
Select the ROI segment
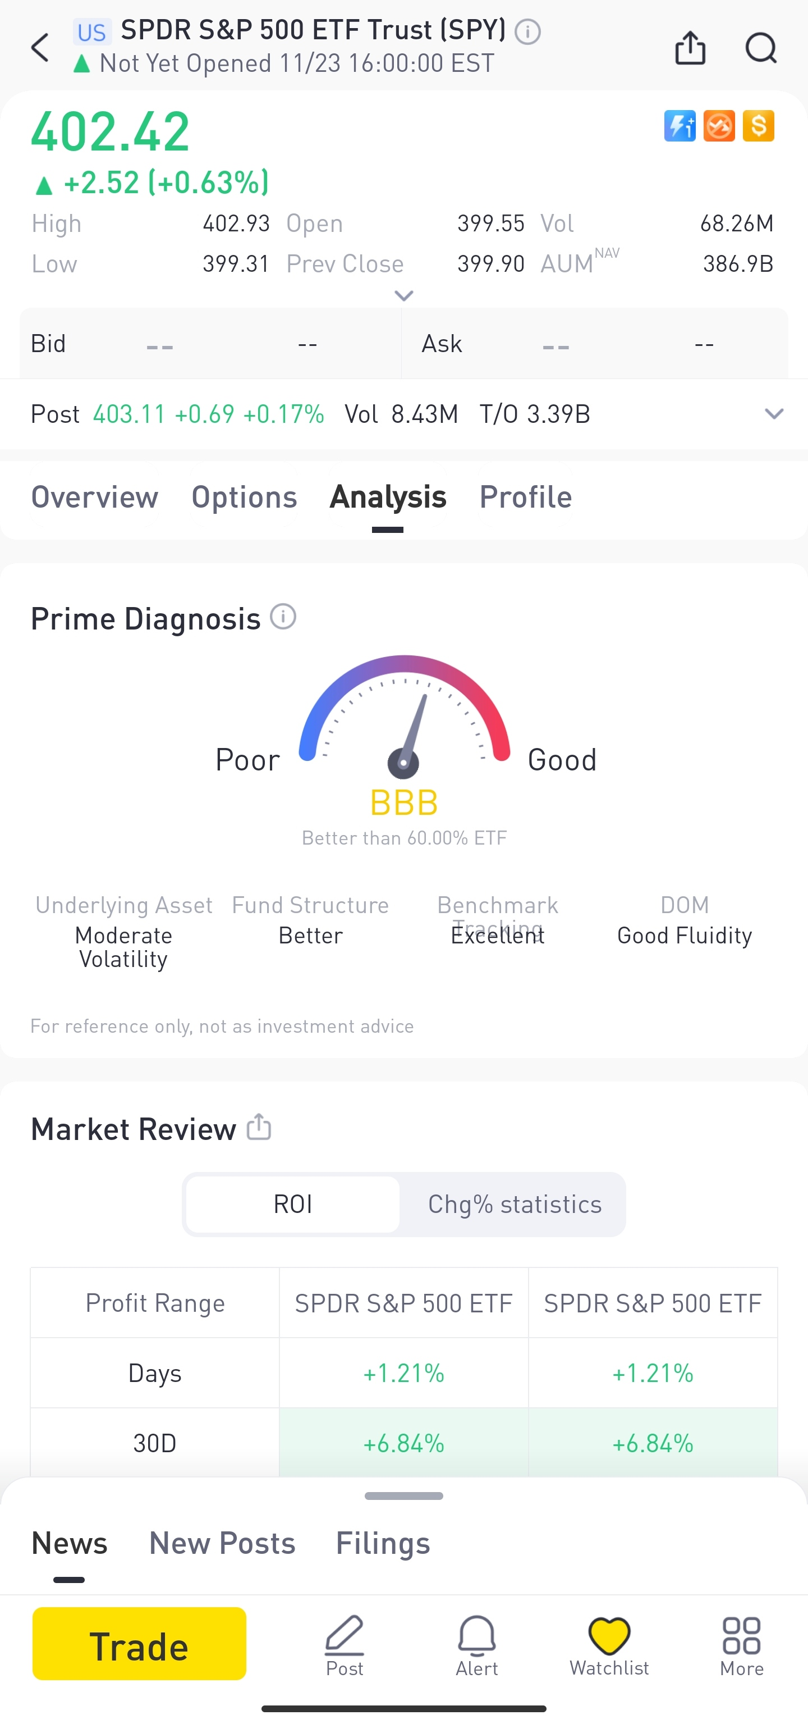click(293, 1204)
